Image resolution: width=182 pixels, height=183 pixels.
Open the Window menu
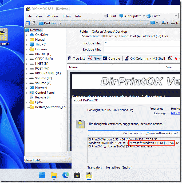point(53,16)
